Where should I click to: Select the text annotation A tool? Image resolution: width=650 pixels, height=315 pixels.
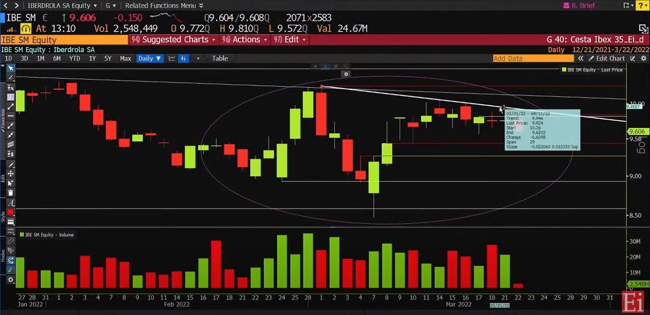pos(11,203)
